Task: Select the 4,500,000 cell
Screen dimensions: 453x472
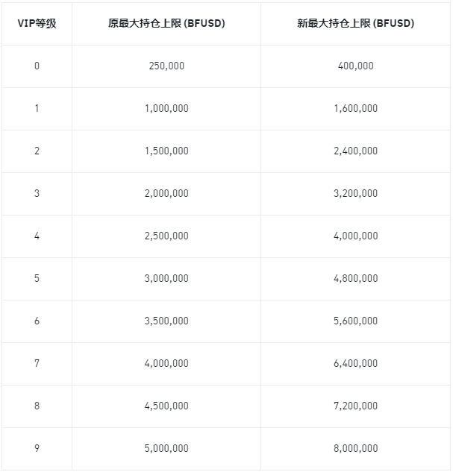Action: click(x=166, y=406)
